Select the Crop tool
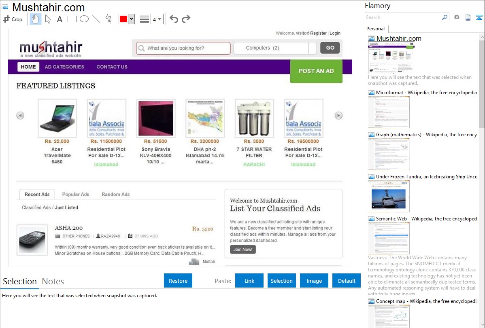The height and width of the screenshot is (328, 485). click(x=13, y=19)
